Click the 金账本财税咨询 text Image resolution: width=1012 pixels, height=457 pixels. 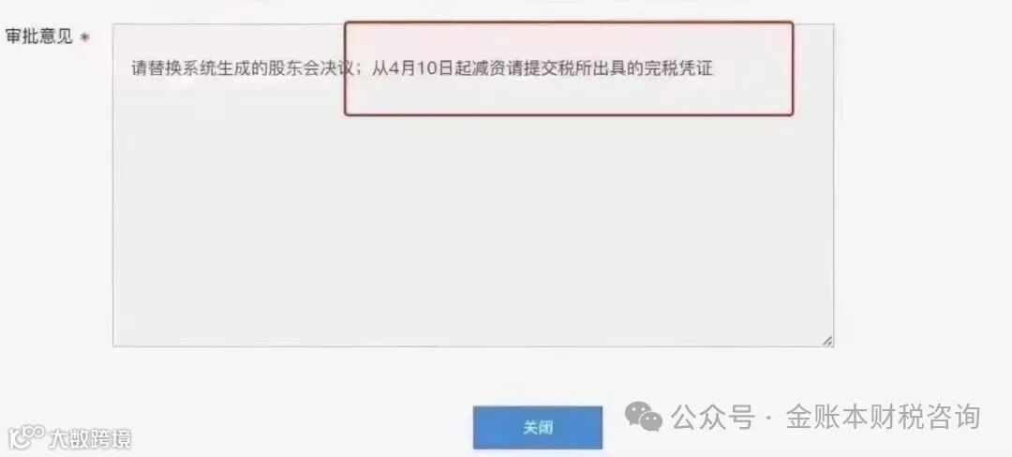tap(883, 417)
